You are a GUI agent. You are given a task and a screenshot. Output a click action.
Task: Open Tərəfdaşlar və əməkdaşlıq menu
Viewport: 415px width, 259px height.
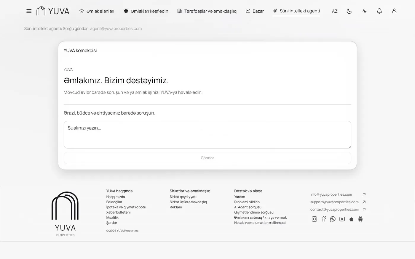pos(207,11)
